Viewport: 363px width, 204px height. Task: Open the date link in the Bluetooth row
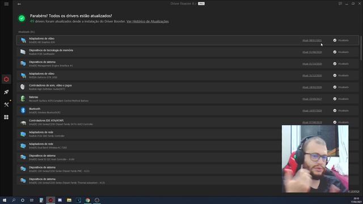[x=312, y=110]
